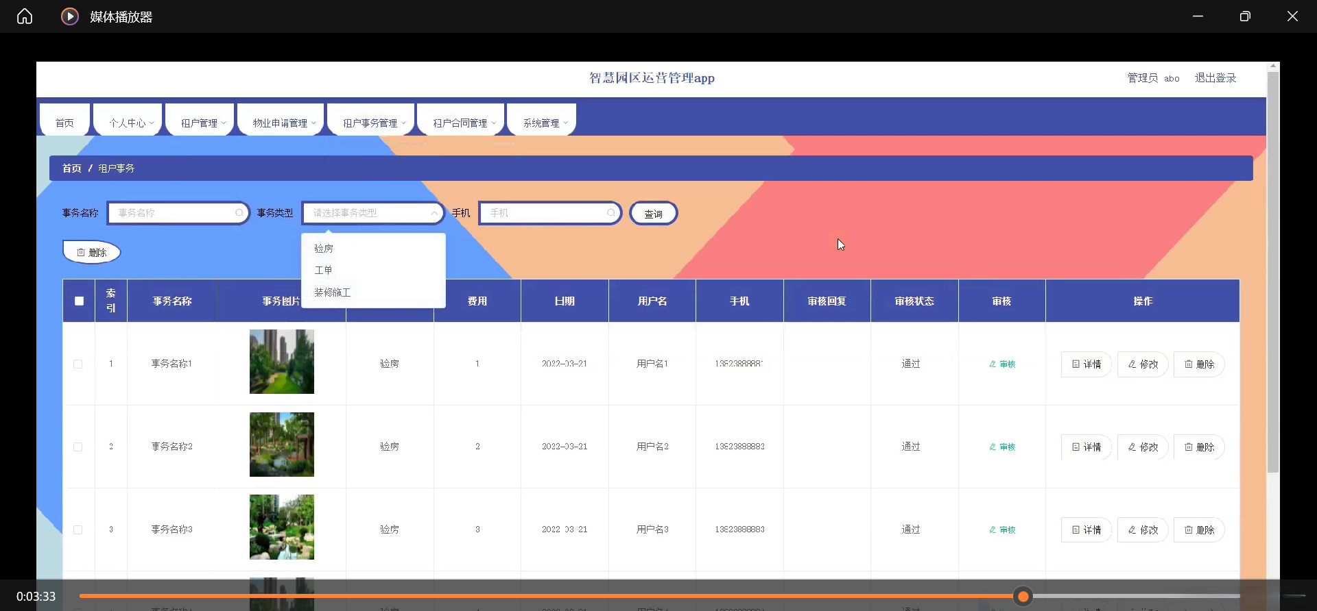
Task: Select 装修施工 option in dropdown list
Action: point(373,292)
